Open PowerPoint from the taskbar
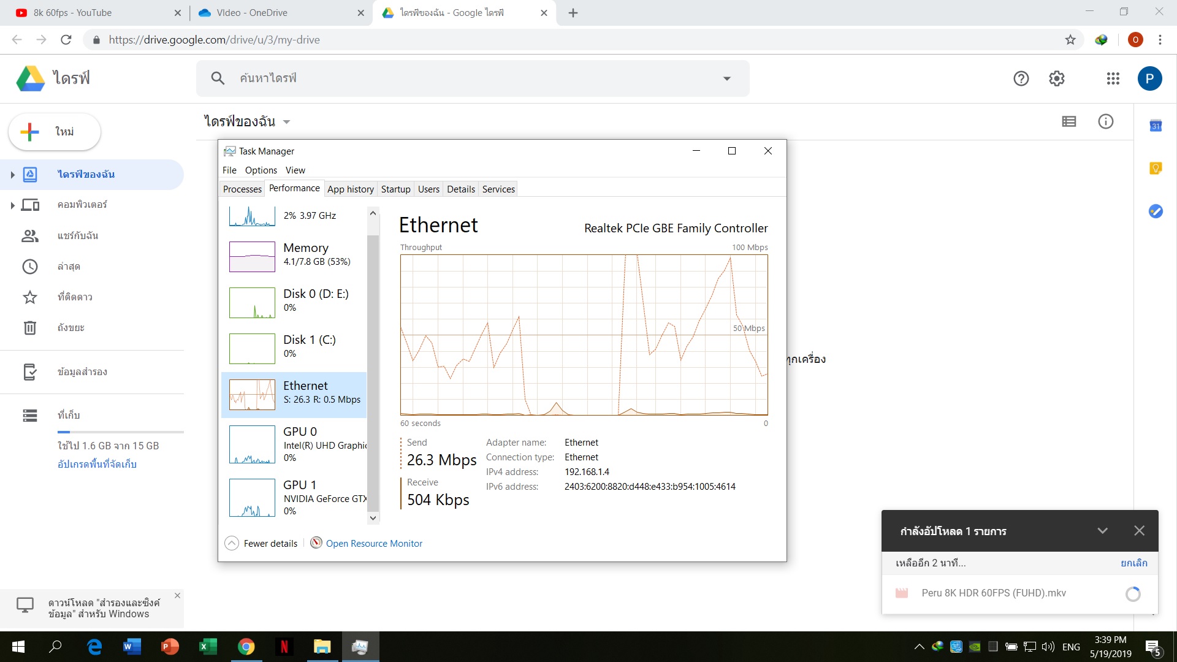Viewport: 1177px width, 662px height. [170, 647]
